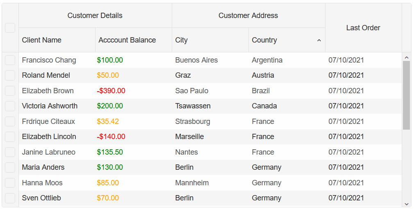Select the Elizabeth Brown row checkbox
Viewport: 414px width, 209px height.
10,91
